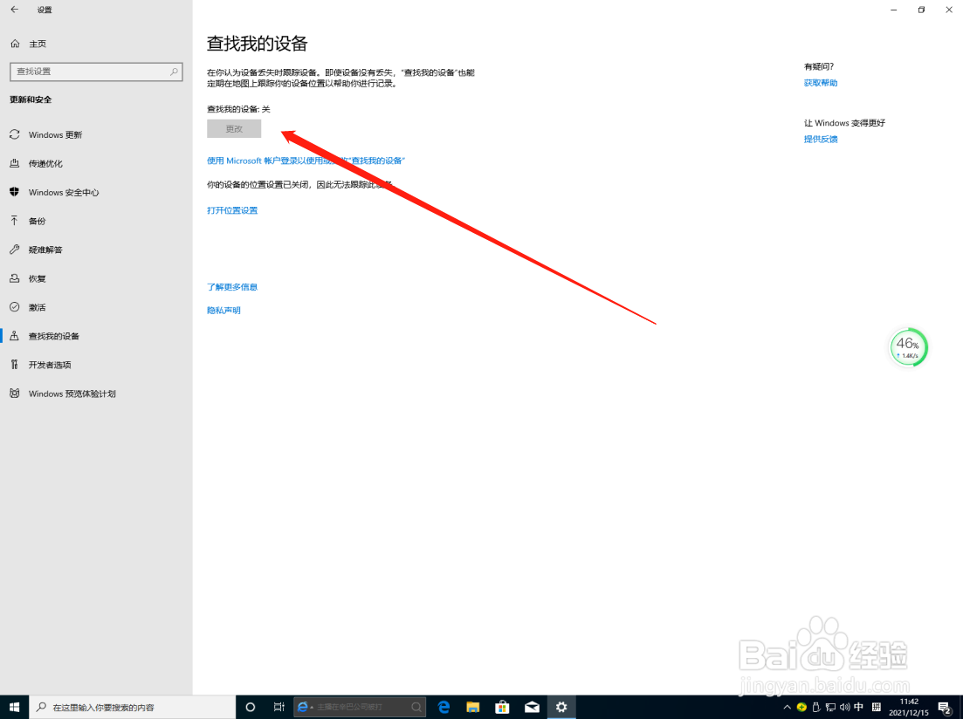This screenshot has width=963, height=719.
Task: Open 开发者选项 settings
Action: (48, 365)
